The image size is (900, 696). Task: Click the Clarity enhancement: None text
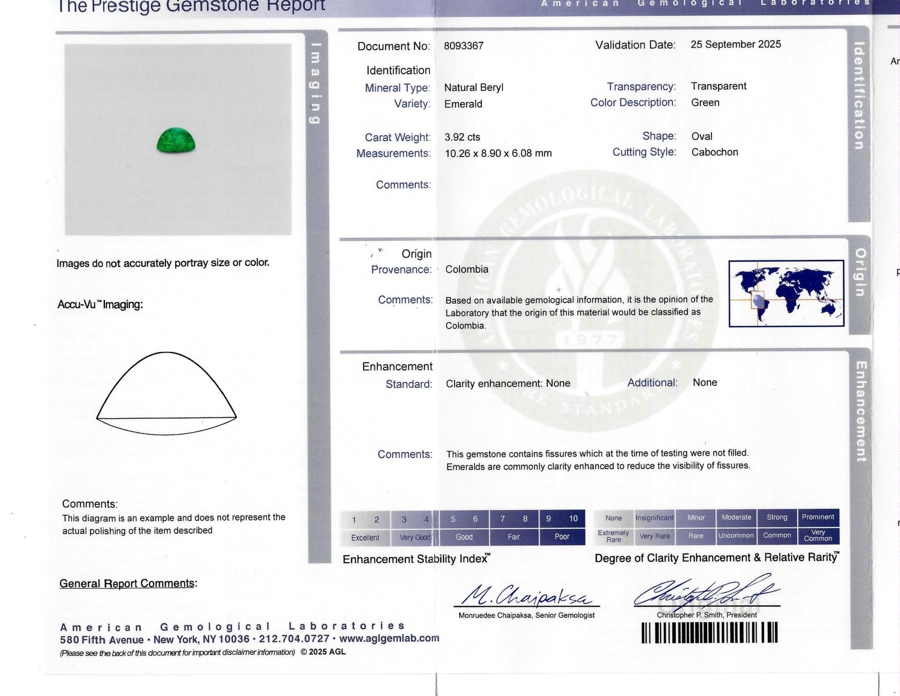508,384
